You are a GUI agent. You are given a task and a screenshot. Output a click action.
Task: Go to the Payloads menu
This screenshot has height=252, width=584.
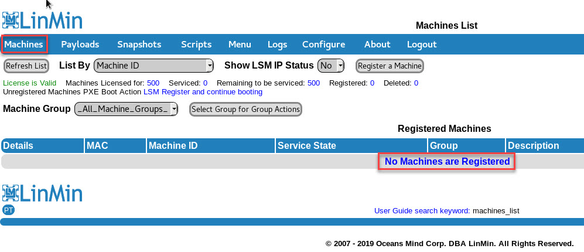(x=80, y=45)
